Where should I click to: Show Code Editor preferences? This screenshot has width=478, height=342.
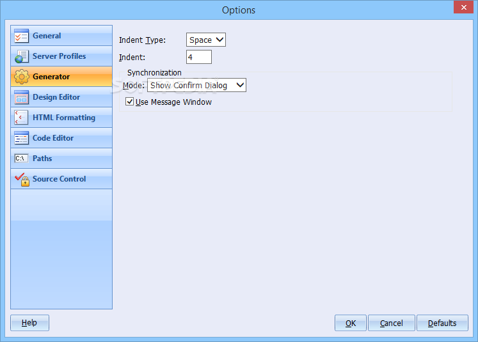tap(61, 138)
